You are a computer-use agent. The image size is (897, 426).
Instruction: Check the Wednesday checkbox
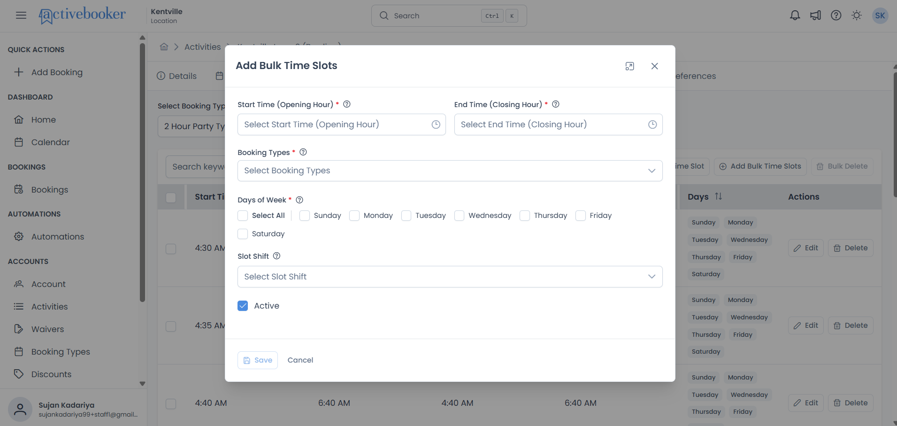pyautogui.click(x=460, y=216)
